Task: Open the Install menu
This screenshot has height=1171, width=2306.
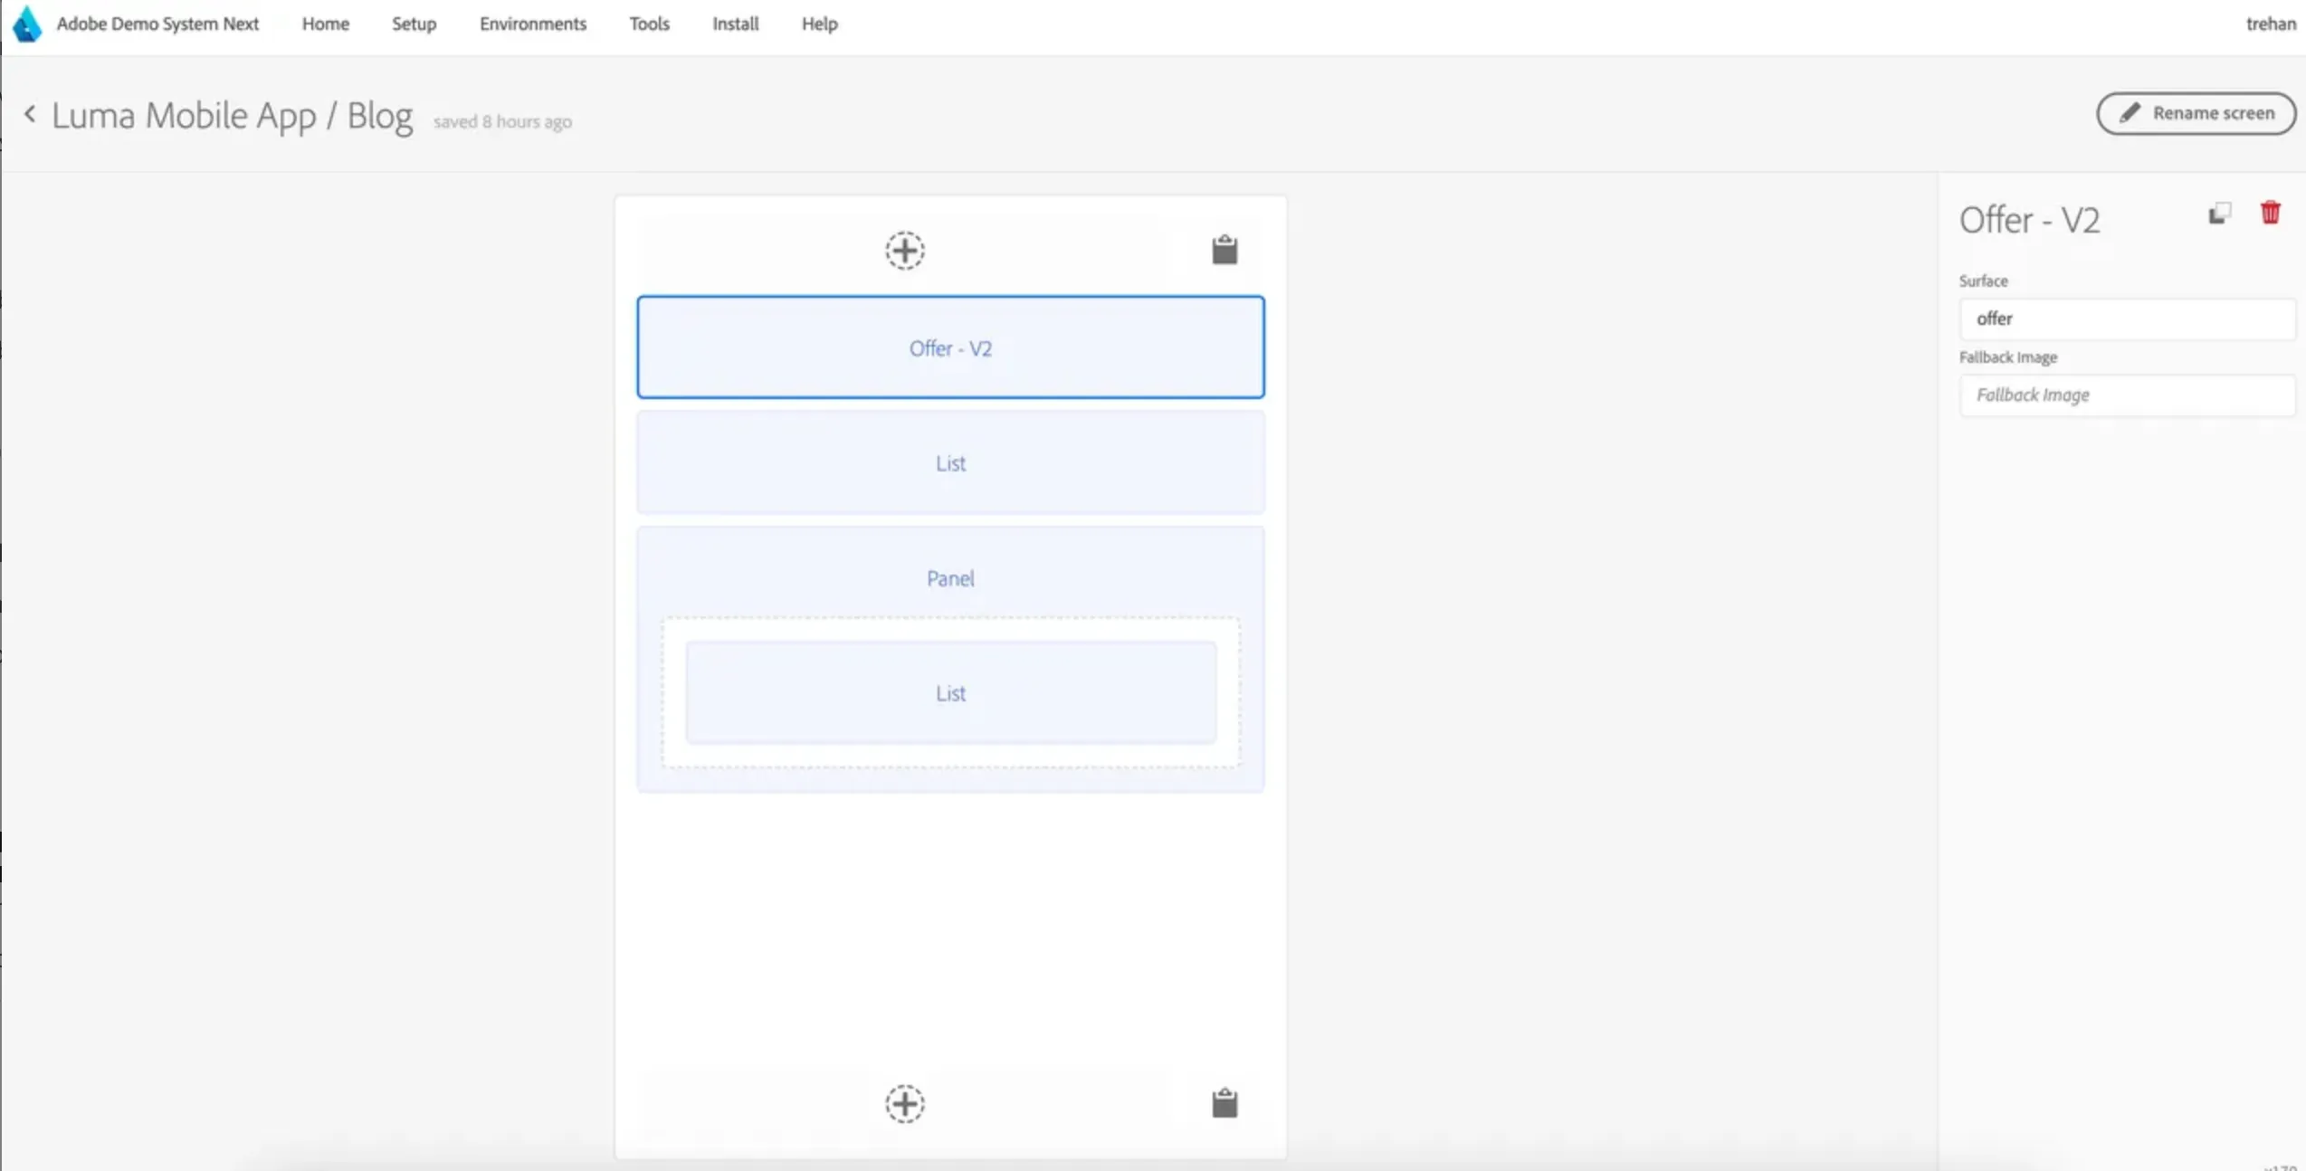Action: [736, 24]
